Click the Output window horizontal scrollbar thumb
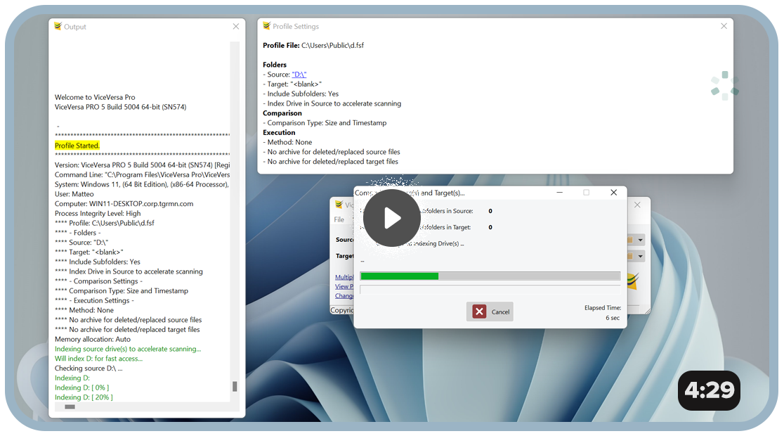784x436 pixels. (x=70, y=407)
